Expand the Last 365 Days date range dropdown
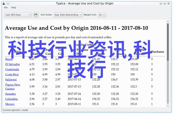 click(18, 15)
